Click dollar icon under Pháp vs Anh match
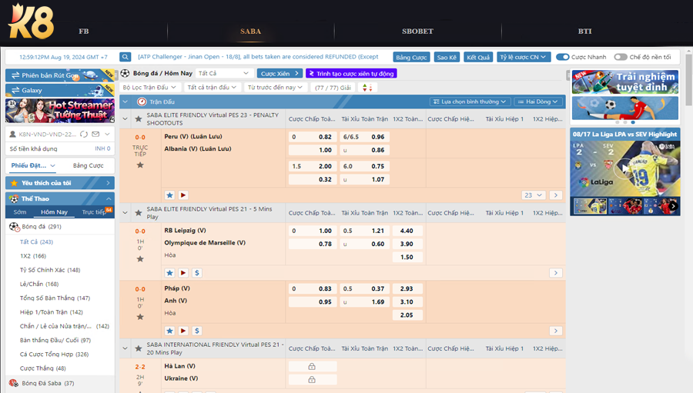Screen dimensions: 693x393 click(197, 331)
